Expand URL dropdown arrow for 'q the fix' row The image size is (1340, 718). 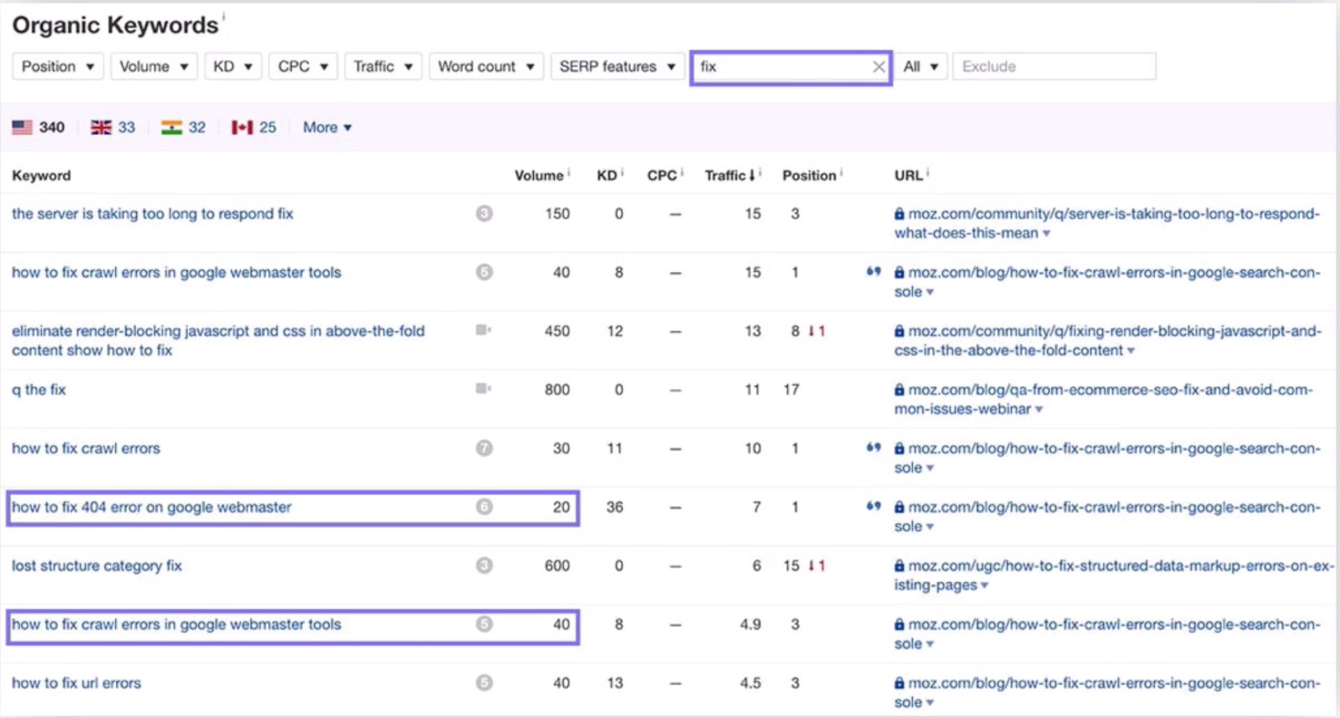pyautogui.click(x=1039, y=410)
